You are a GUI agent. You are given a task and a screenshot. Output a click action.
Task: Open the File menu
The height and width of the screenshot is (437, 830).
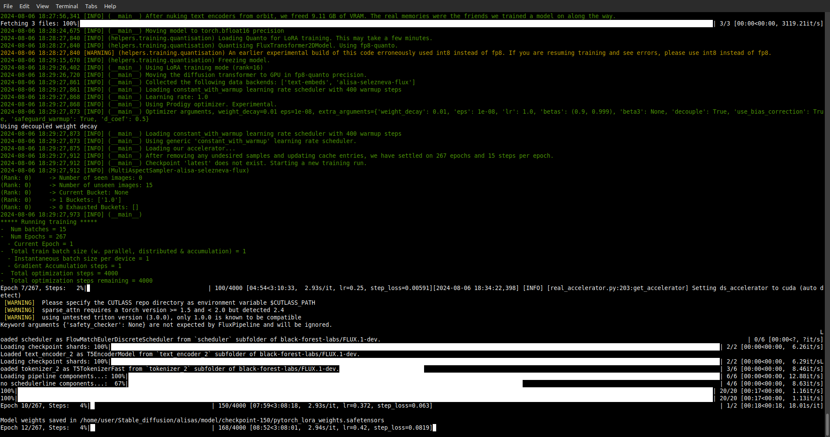point(8,6)
